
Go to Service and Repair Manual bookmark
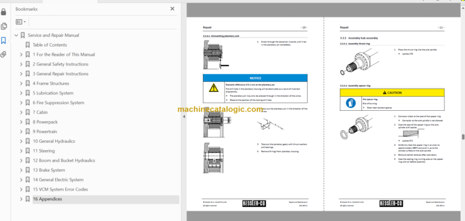point(53,35)
